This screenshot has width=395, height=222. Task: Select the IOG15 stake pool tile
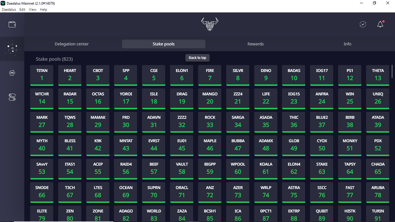294,99
